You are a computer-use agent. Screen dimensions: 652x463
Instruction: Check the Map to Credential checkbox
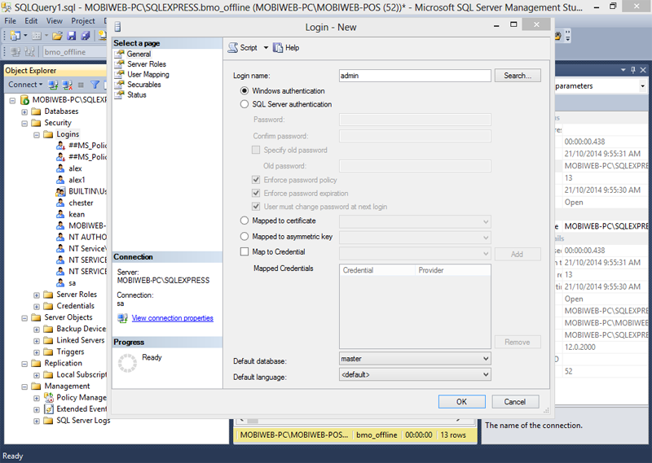(x=244, y=251)
